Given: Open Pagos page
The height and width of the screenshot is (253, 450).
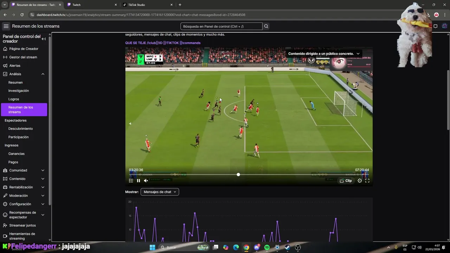Looking at the screenshot, I should [x=13, y=162].
